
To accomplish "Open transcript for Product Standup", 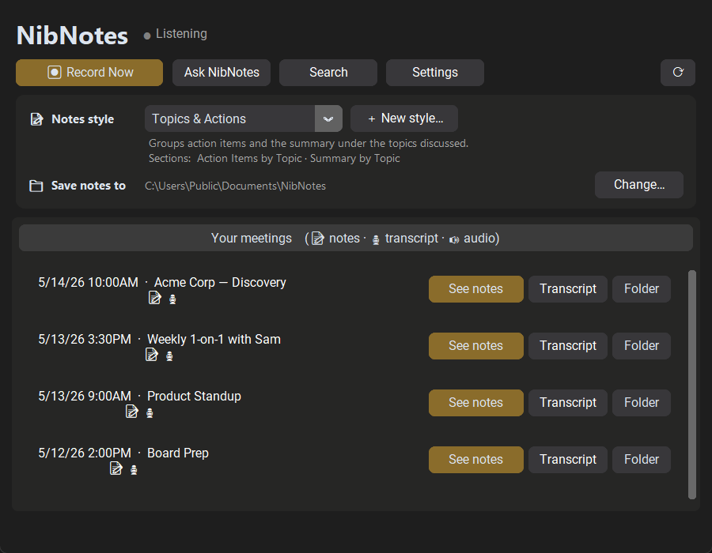I will click(x=567, y=403).
